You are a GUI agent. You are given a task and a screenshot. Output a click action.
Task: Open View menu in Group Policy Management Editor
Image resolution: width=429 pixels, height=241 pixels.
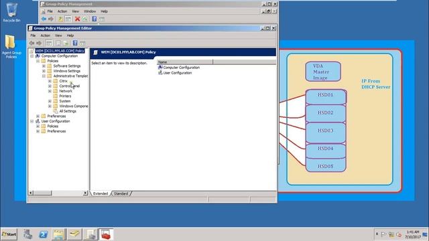point(58,35)
